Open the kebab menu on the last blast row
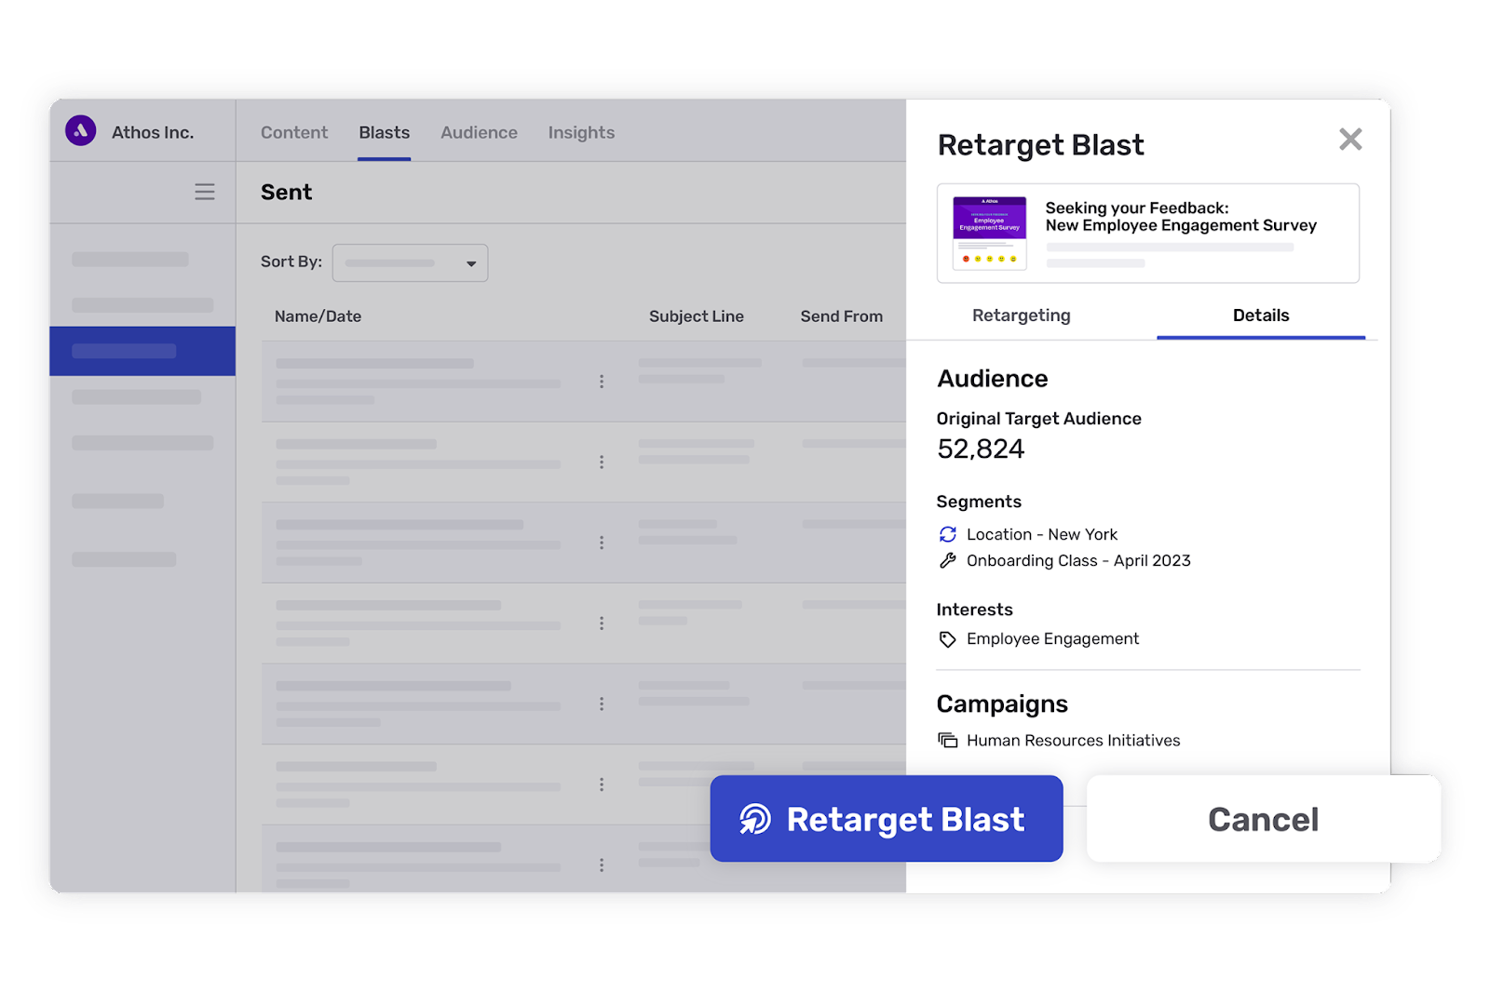1490x992 pixels. (x=602, y=865)
